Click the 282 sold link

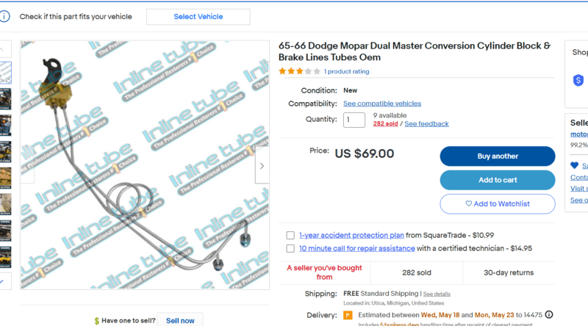tap(385, 123)
